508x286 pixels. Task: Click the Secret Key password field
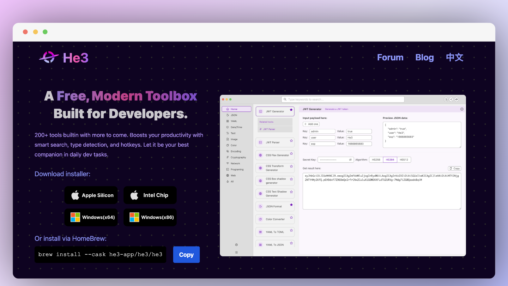coord(336,160)
